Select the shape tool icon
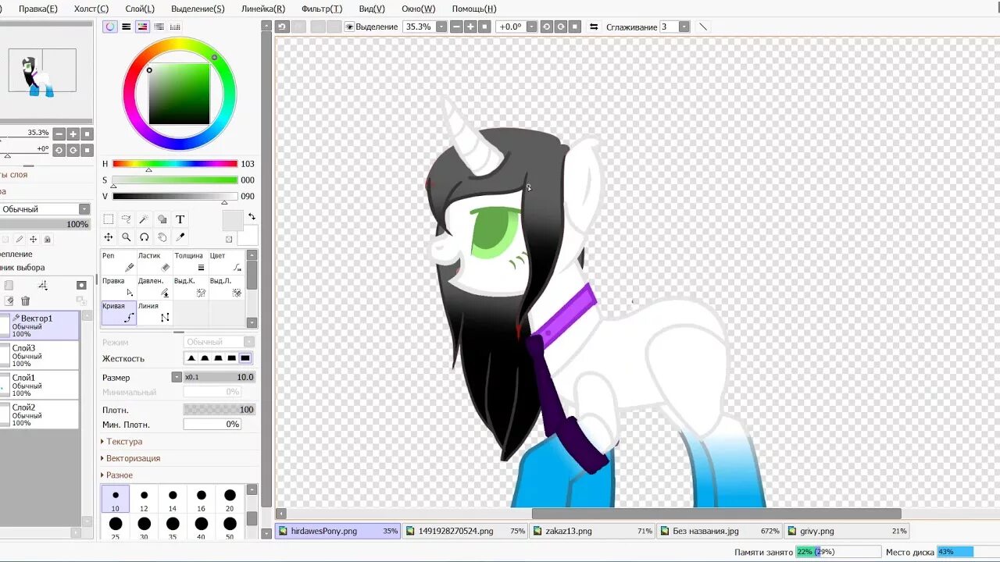 [x=162, y=219]
